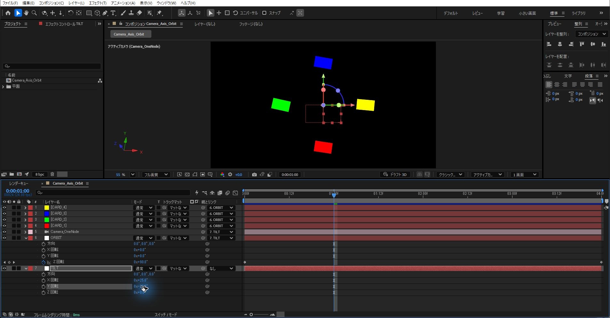The width and height of the screenshot is (610, 318).
Task: Select the 学習 workspace
Action: pos(501,13)
